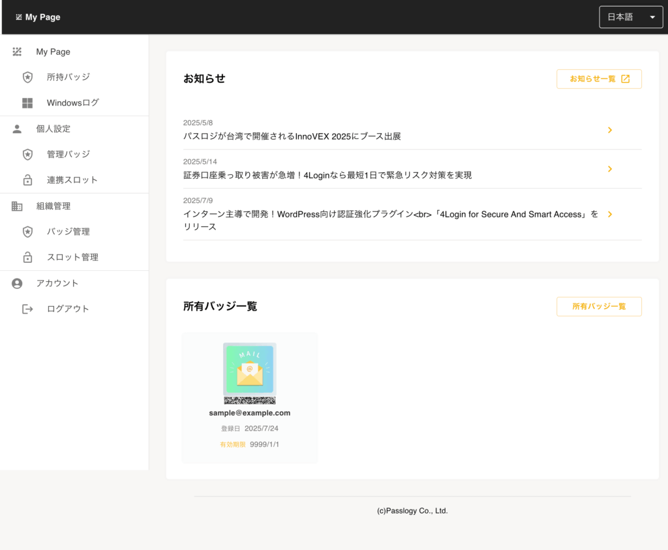
Task: Expand the 証券口座乗っ取り news item chevron
Action: 610,169
